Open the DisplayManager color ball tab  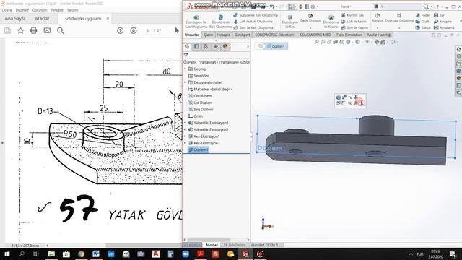pyautogui.click(x=225, y=46)
